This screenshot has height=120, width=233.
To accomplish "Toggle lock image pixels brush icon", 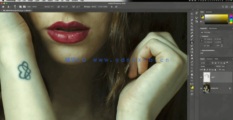I will click(207, 70).
